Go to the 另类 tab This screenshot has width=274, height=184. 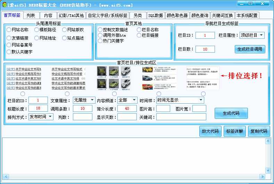(138, 16)
